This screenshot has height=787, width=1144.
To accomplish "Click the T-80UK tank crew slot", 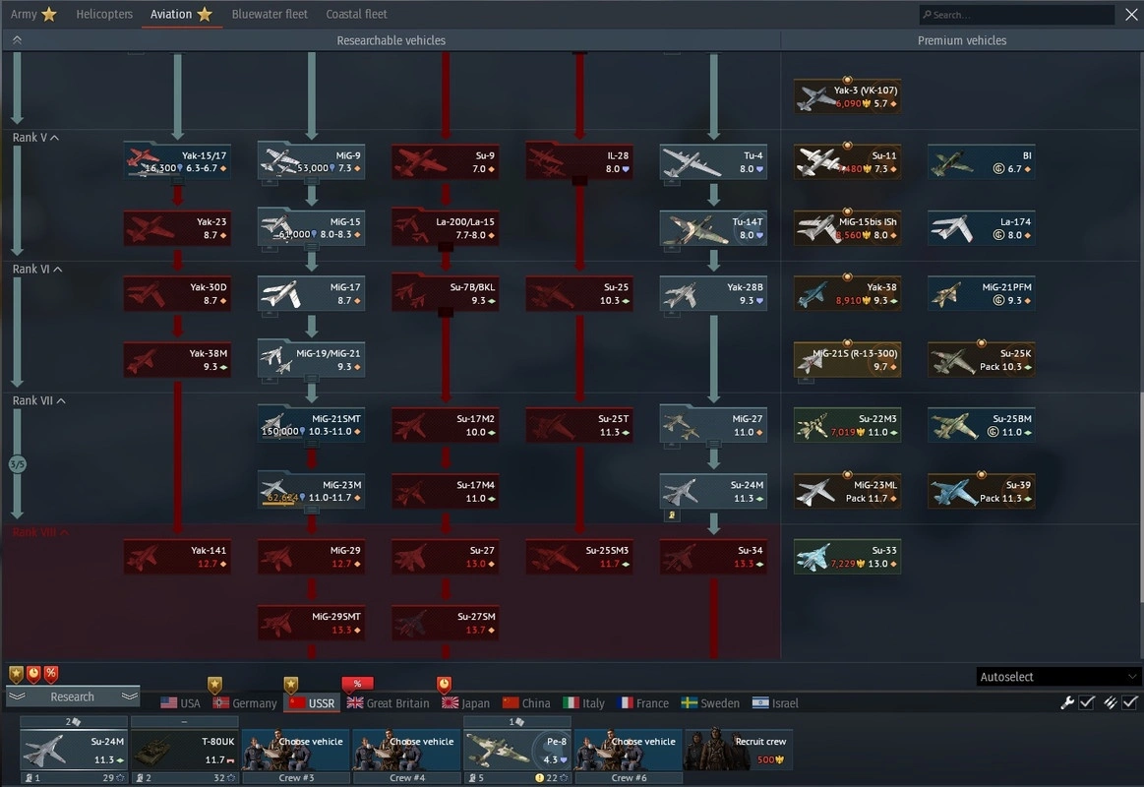I will click(185, 750).
